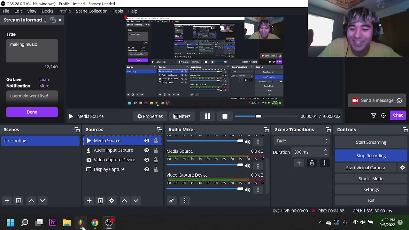Start the Virtual Camera
This screenshot has height=230, width=409.
[366, 168]
